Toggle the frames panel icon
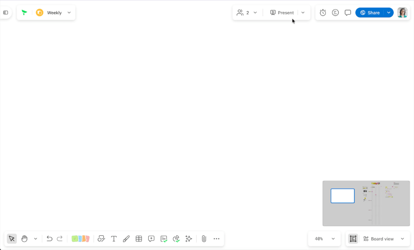 [353, 239]
